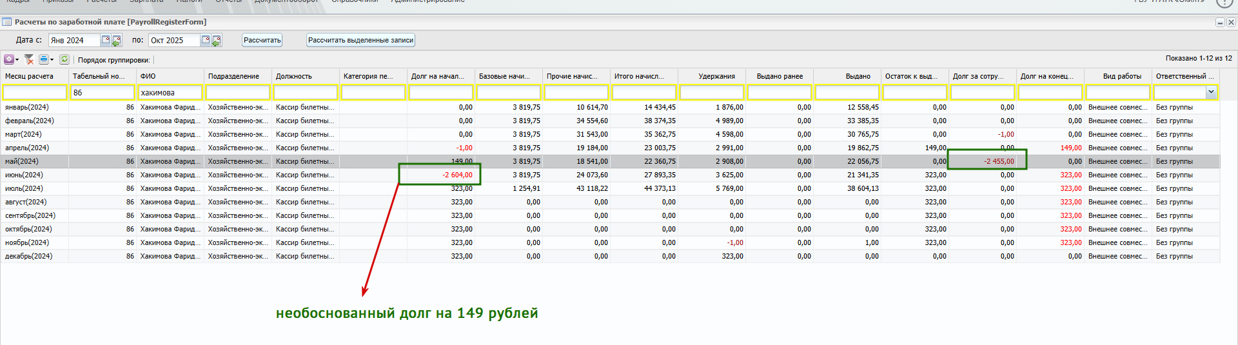Sort by 'Долг за сотру...' column header
Image resolution: width=1238 pixels, height=345 pixels.
coord(983,76)
